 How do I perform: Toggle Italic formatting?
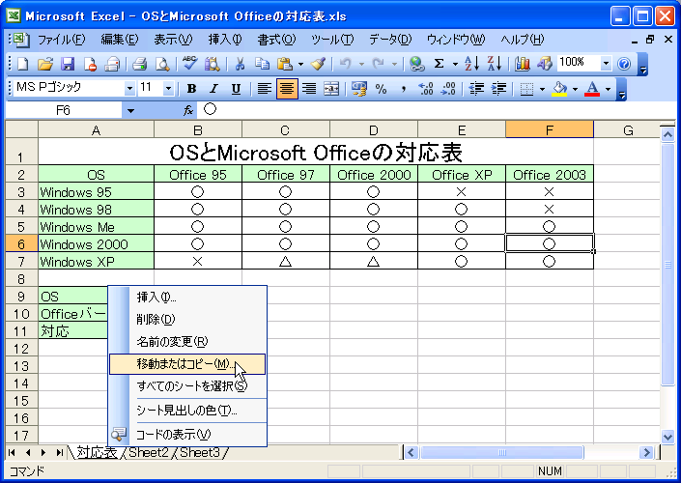[213, 89]
